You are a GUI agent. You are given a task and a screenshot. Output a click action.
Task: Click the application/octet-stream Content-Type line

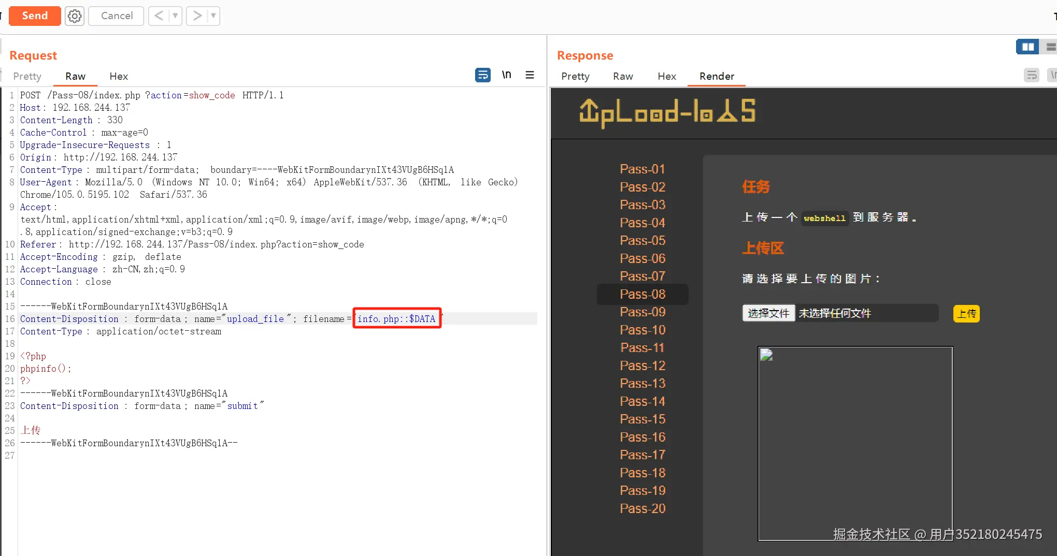[121, 331]
